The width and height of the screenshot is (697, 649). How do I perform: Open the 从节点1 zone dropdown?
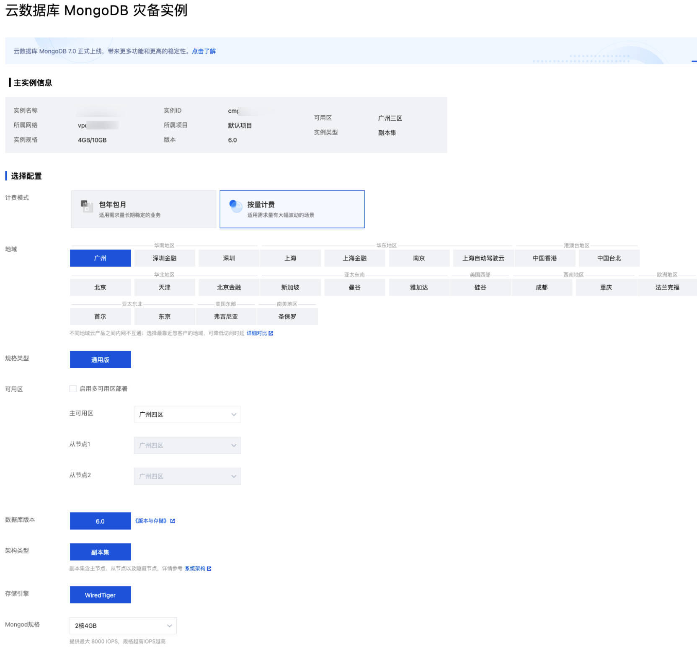[x=187, y=445]
